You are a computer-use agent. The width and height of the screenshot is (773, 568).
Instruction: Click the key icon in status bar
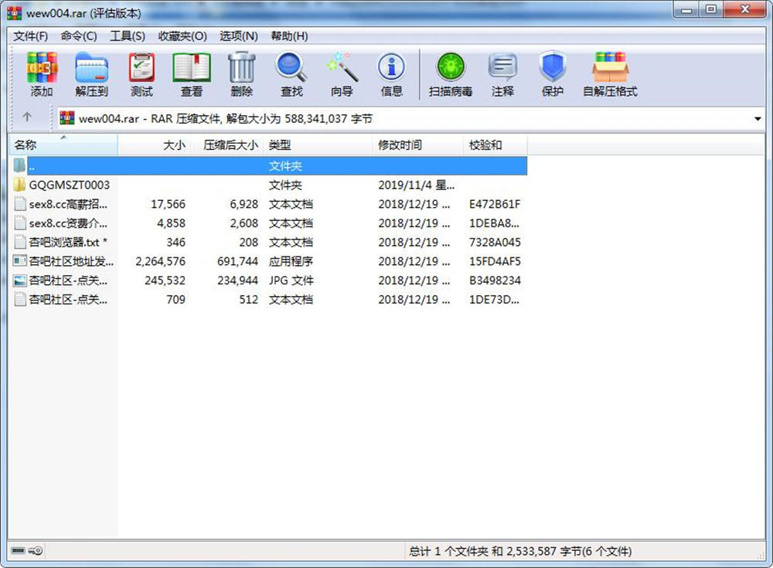click(x=36, y=551)
